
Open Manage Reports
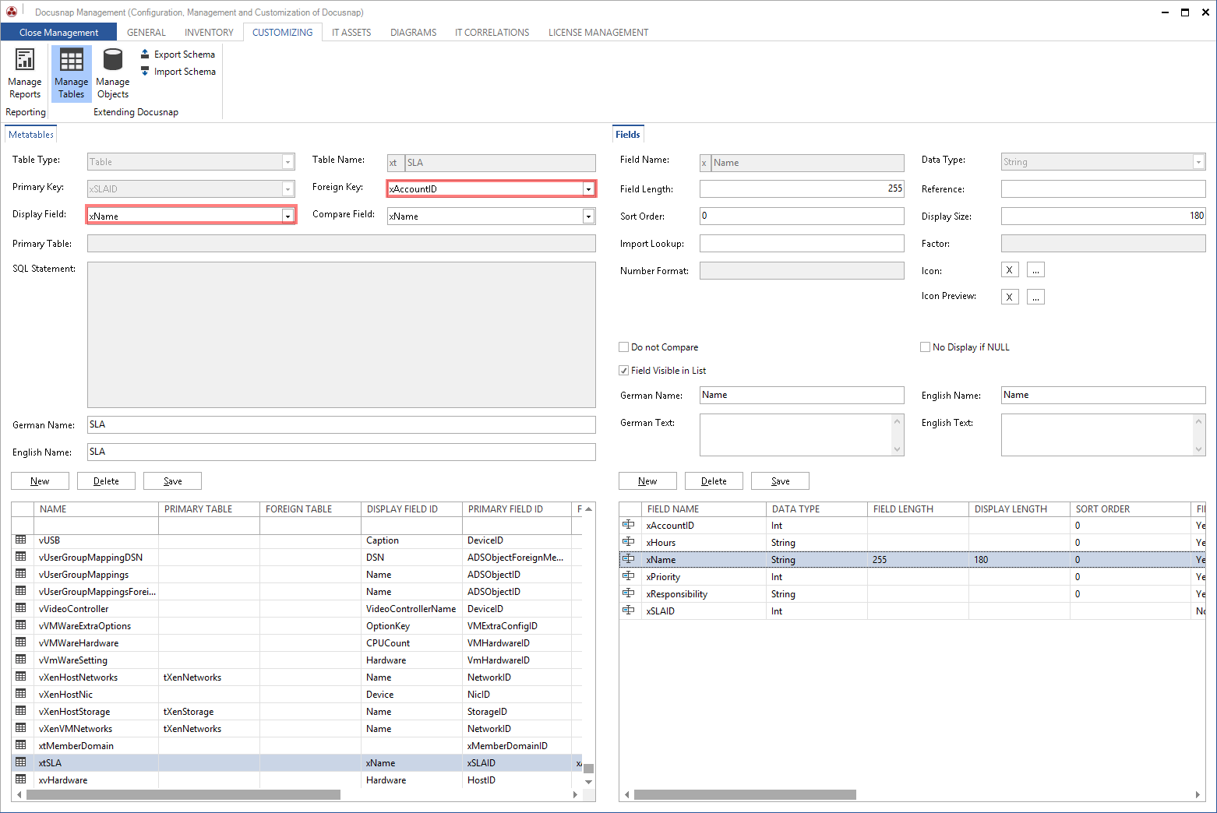pyautogui.click(x=25, y=74)
